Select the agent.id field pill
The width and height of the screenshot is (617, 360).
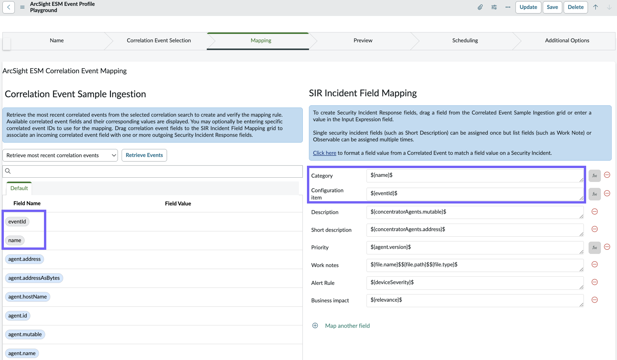pyautogui.click(x=17, y=316)
